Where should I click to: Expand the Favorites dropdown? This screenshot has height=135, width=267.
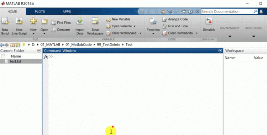tap(153, 33)
